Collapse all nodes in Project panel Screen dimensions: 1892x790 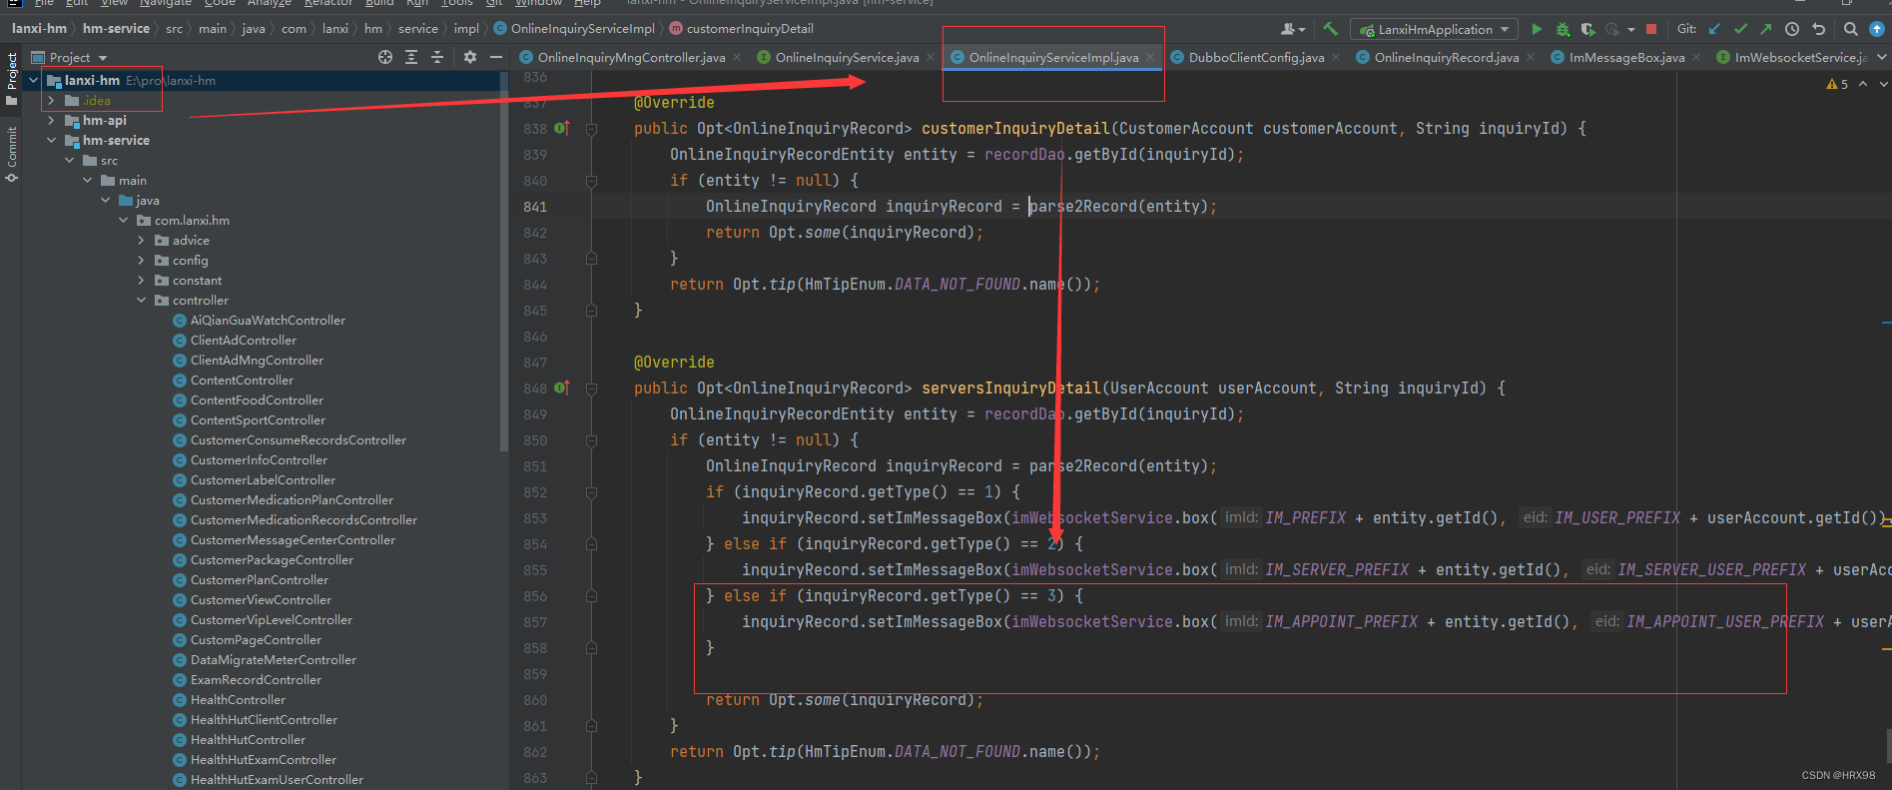tap(437, 57)
